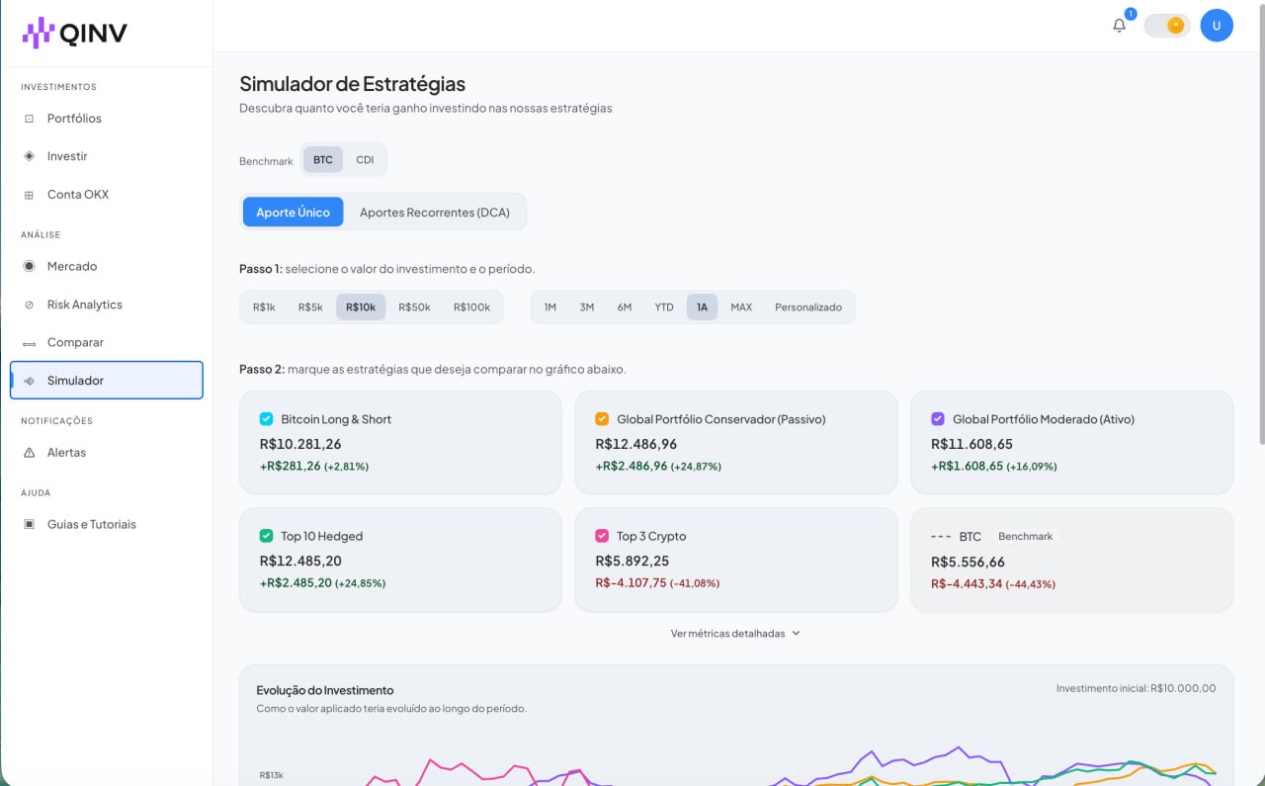Uncheck Global Portfólio Moderado (Ativo) checkbox

click(938, 419)
